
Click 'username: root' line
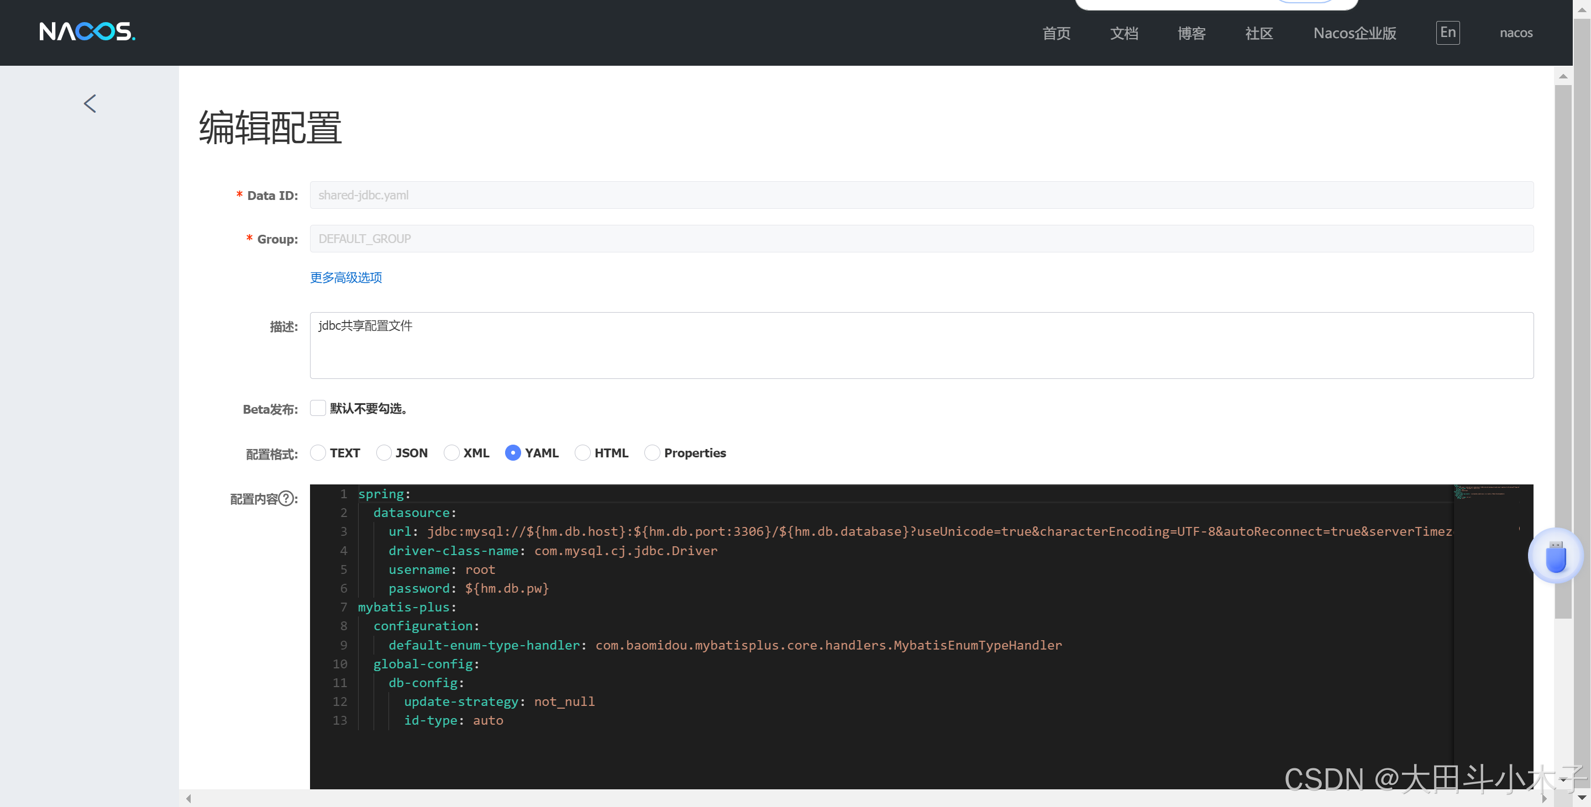(x=442, y=569)
